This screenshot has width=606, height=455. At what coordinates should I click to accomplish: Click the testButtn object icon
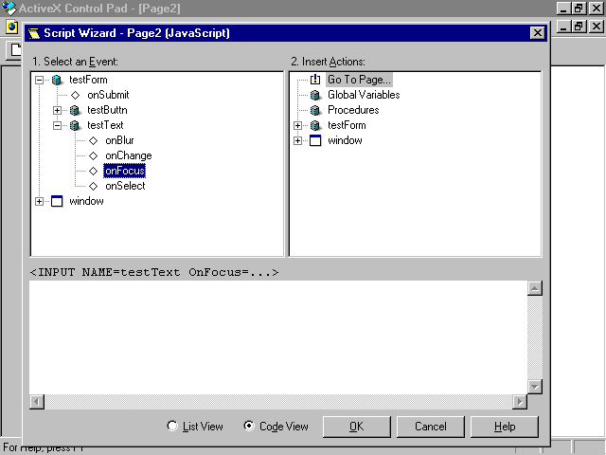point(75,110)
